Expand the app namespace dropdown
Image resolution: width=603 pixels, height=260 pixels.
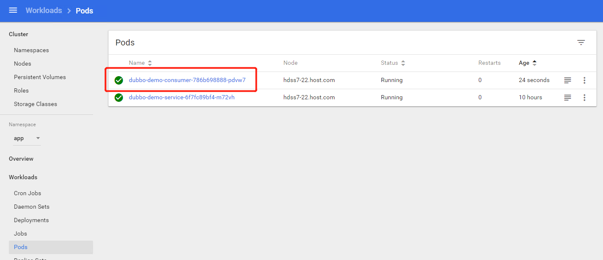(27, 138)
